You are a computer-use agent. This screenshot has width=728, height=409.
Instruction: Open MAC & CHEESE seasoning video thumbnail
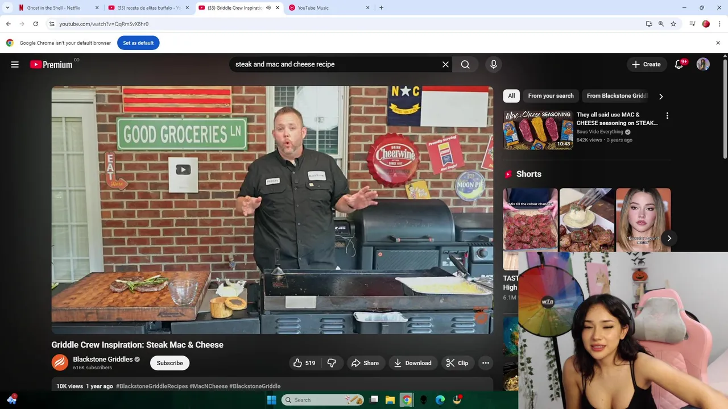(x=538, y=130)
